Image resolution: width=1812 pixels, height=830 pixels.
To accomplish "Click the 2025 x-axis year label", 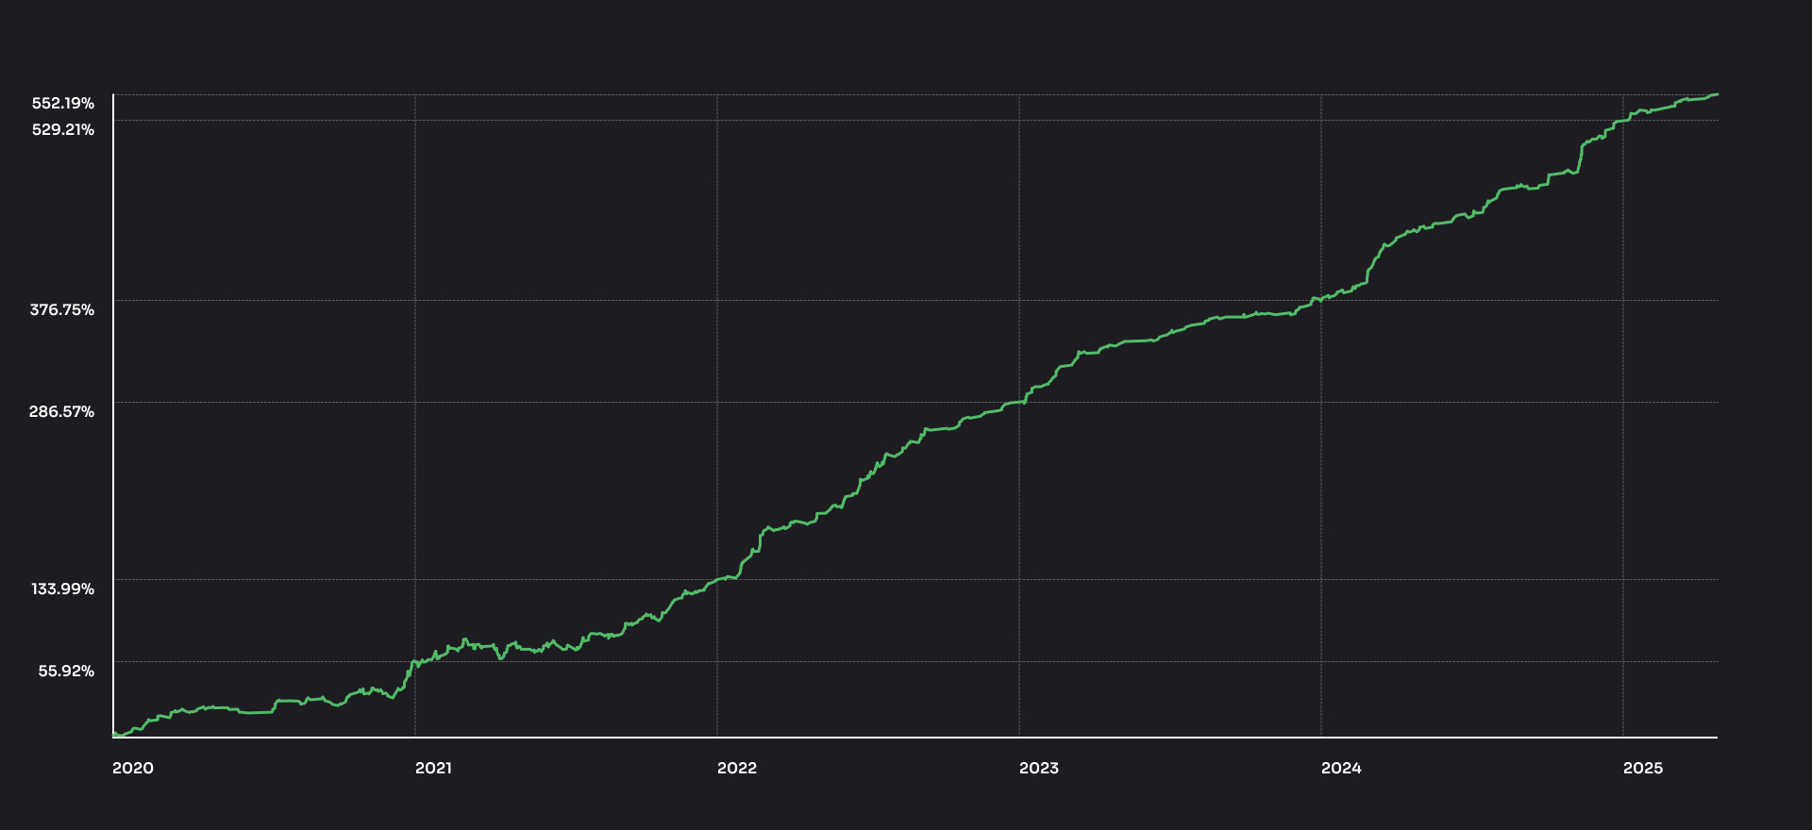I will (x=1643, y=768).
